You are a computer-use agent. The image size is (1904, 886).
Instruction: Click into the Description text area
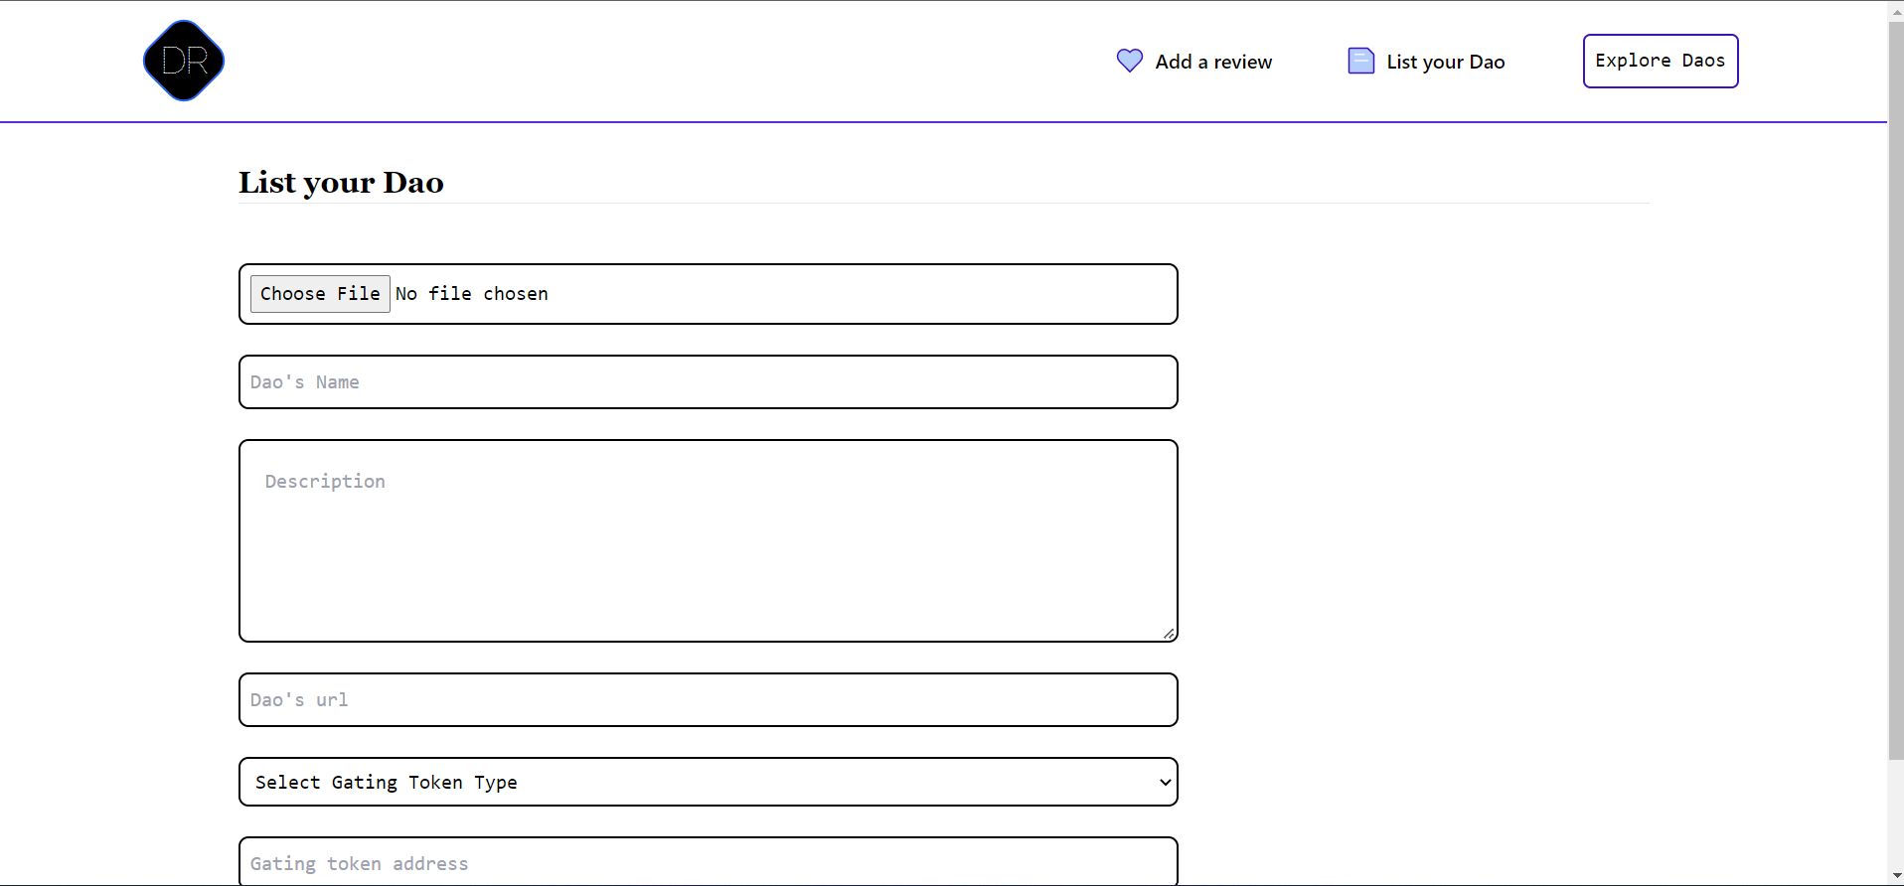pyautogui.click(x=709, y=541)
